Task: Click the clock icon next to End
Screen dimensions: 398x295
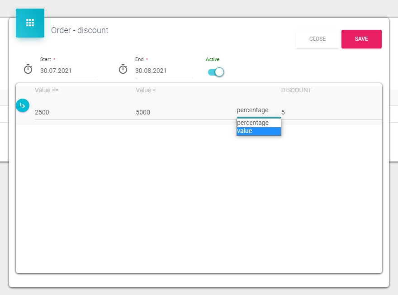Action: tap(123, 70)
